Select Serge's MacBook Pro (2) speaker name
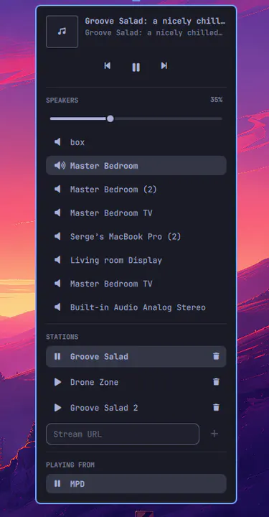 tap(126, 237)
